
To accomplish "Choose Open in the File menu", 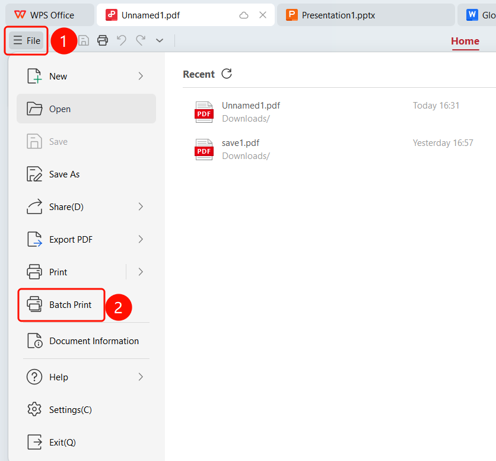I will [x=86, y=109].
